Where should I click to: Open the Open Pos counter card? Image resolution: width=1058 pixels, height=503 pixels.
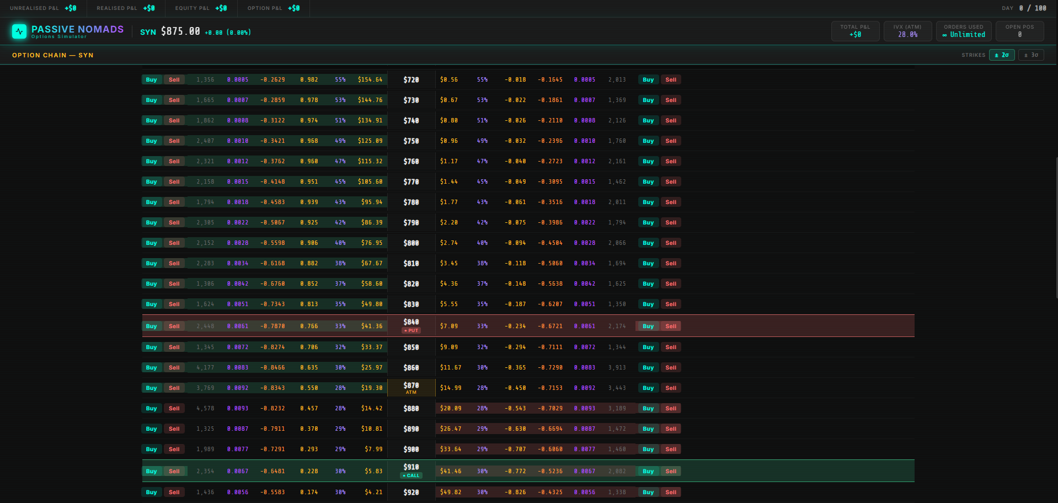coord(1019,31)
